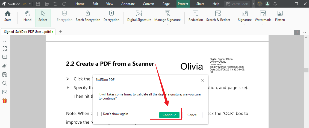The height and width of the screenshot is (128, 309).
Task: Open the comments sidebar panel
Action: point(5,57)
